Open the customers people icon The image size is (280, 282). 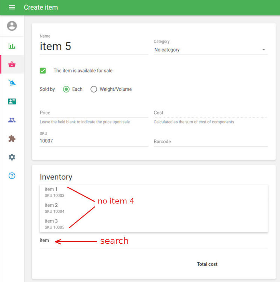pyautogui.click(x=12, y=120)
